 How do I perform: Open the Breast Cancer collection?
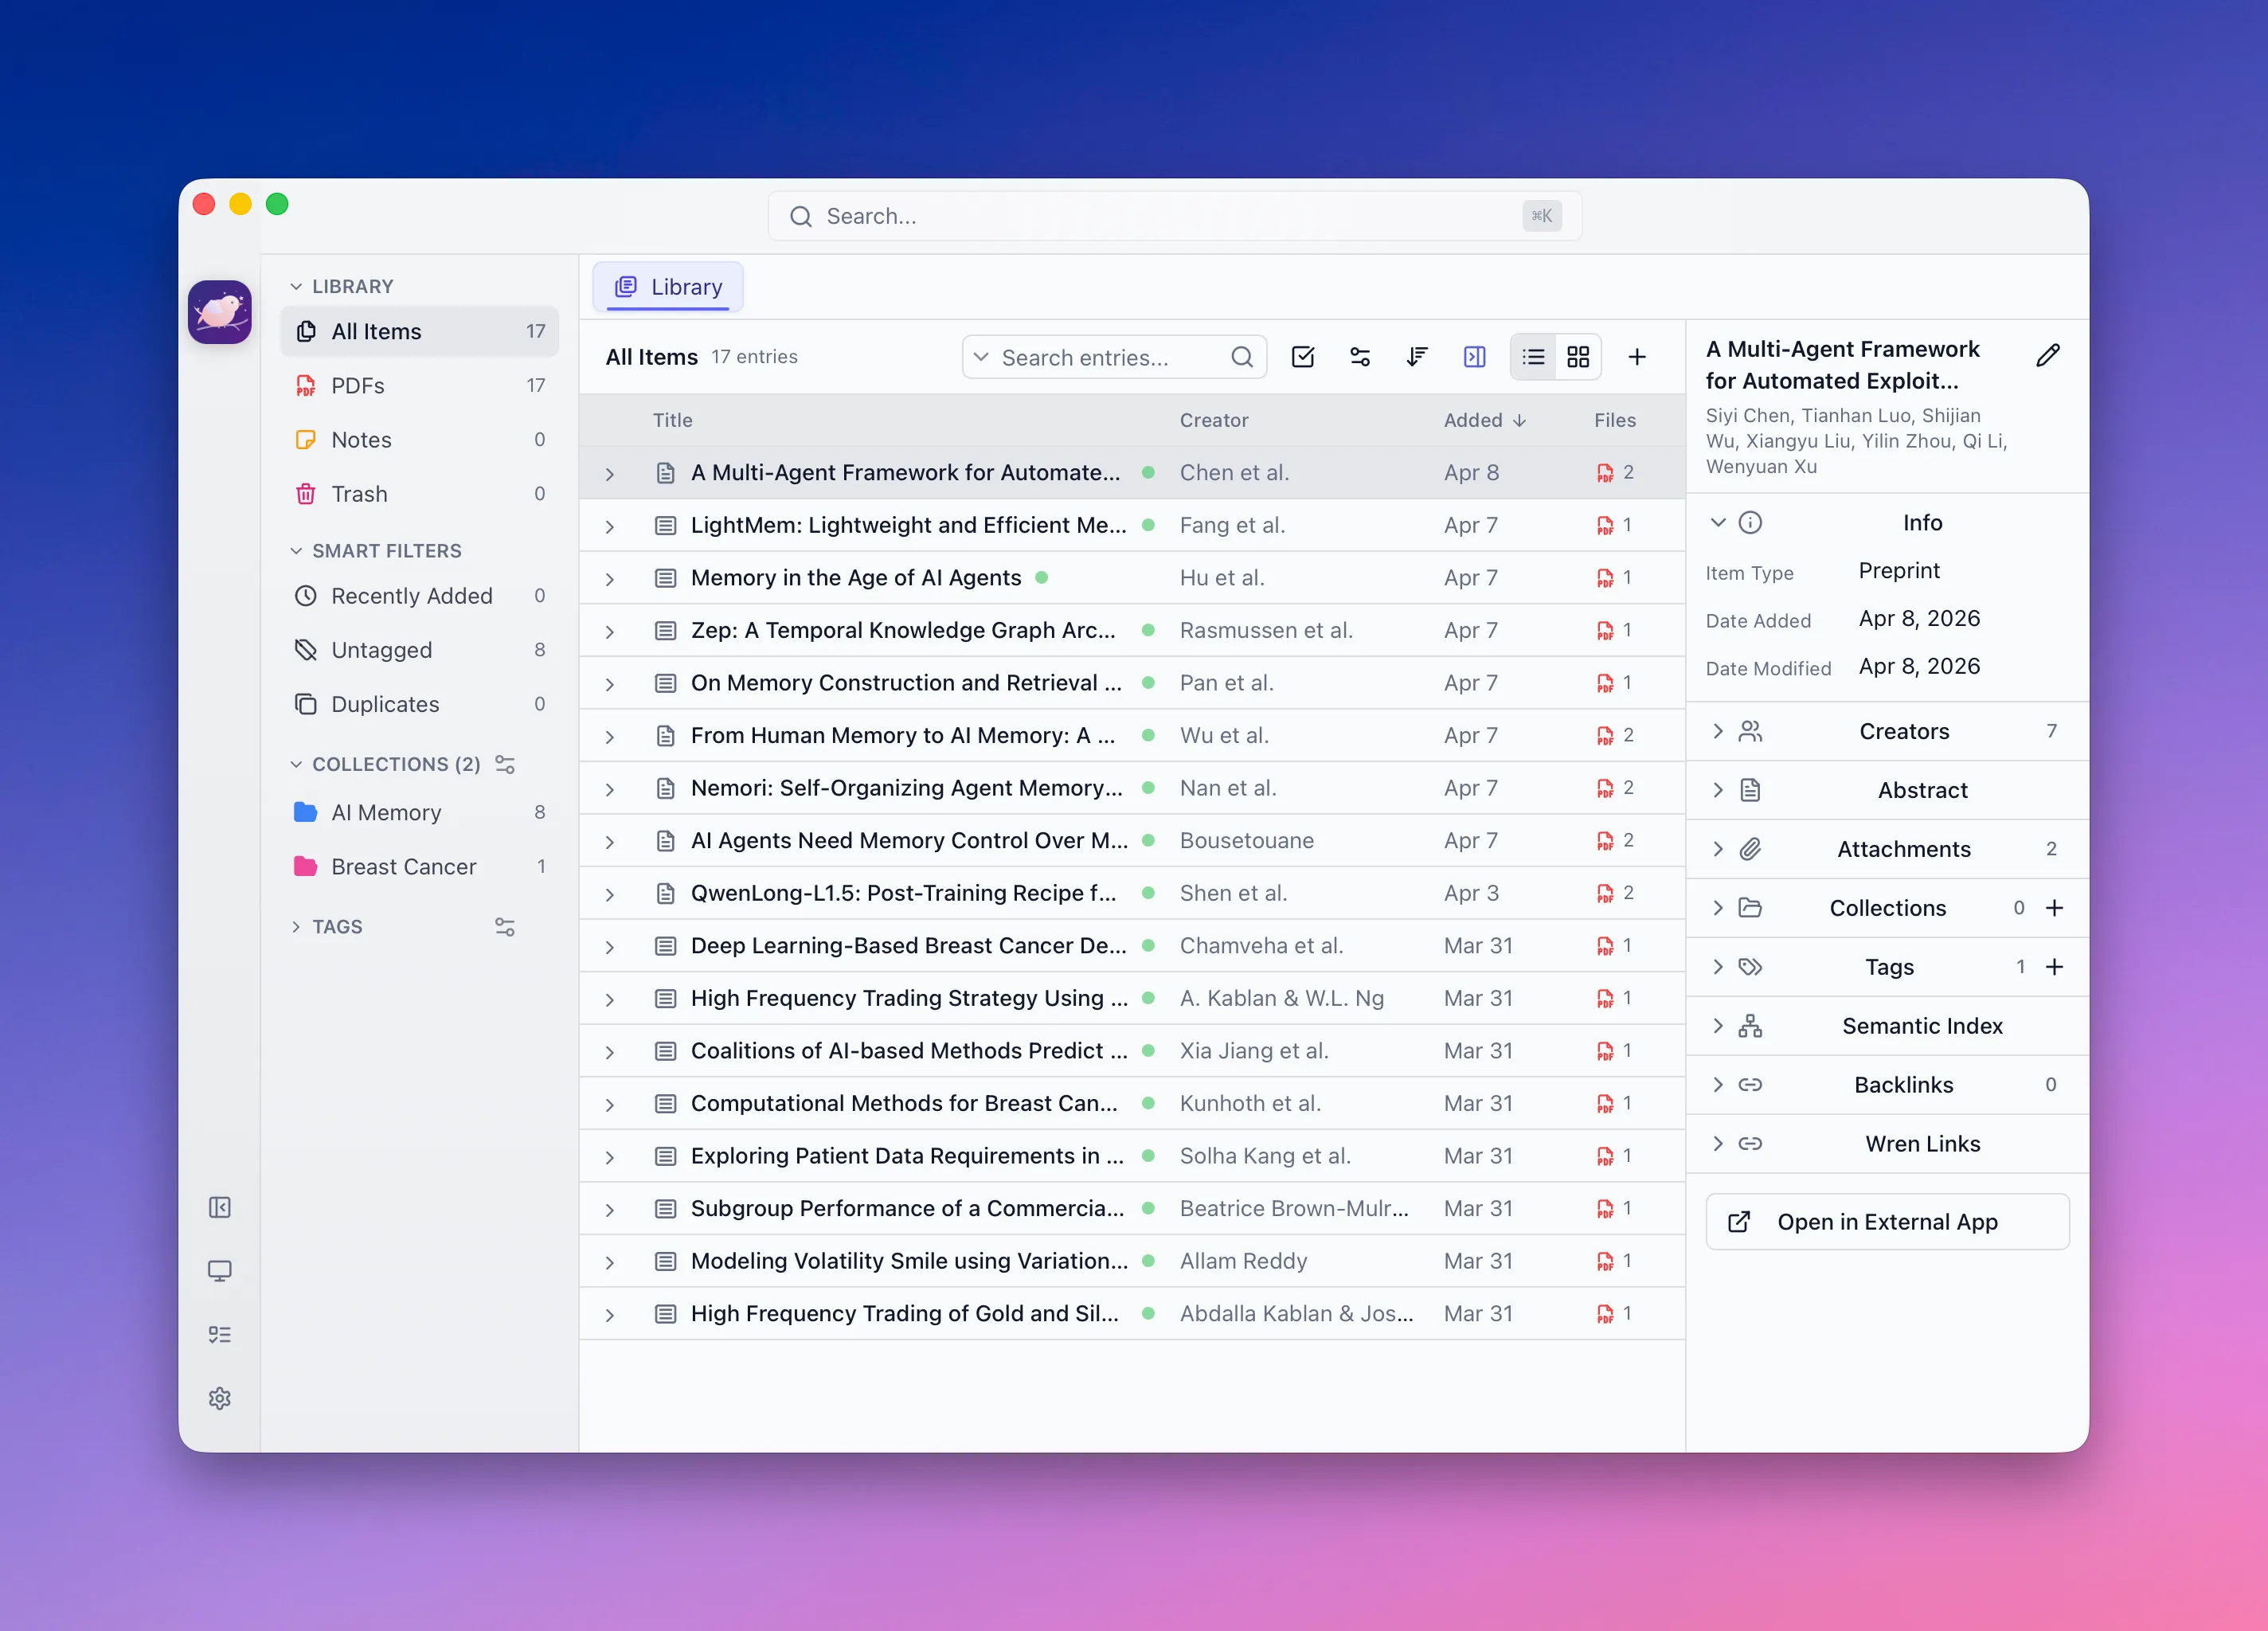click(419, 867)
